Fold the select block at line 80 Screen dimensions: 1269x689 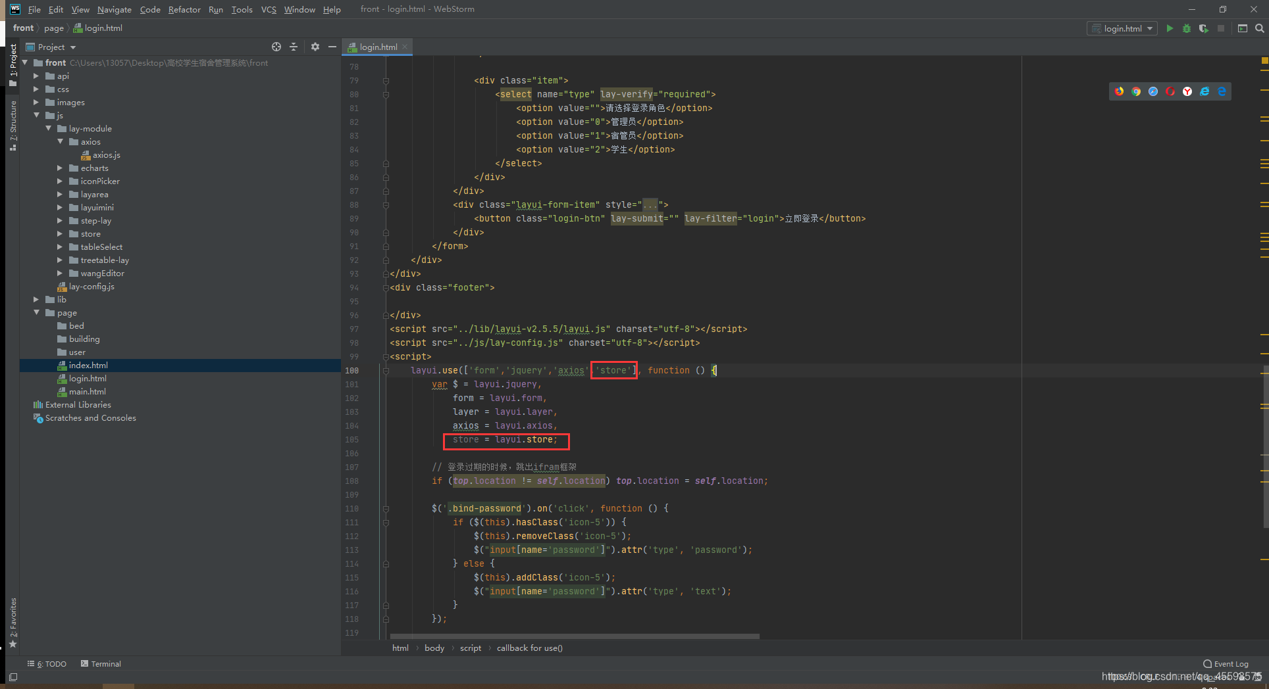click(386, 94)
